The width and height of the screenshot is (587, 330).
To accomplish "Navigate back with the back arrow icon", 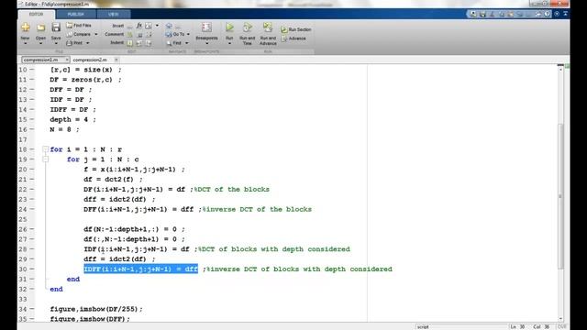I will click(169, 26).
